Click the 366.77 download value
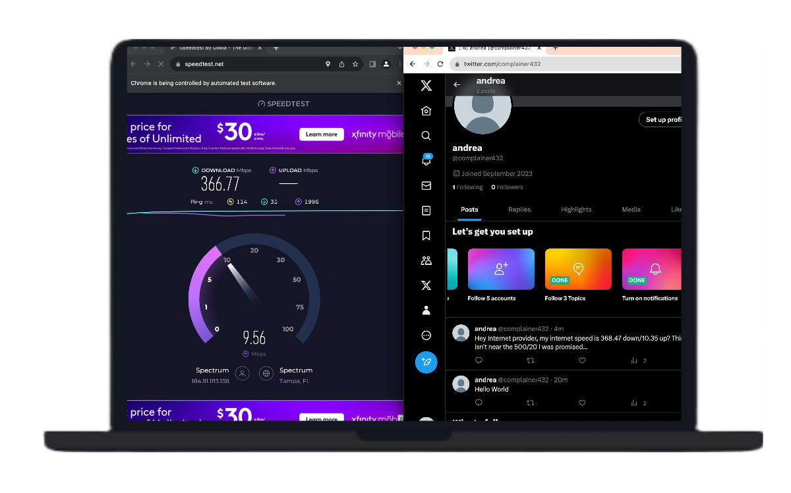Image resolution: width=791 pixels, height=493 pixels. point(220,184)
